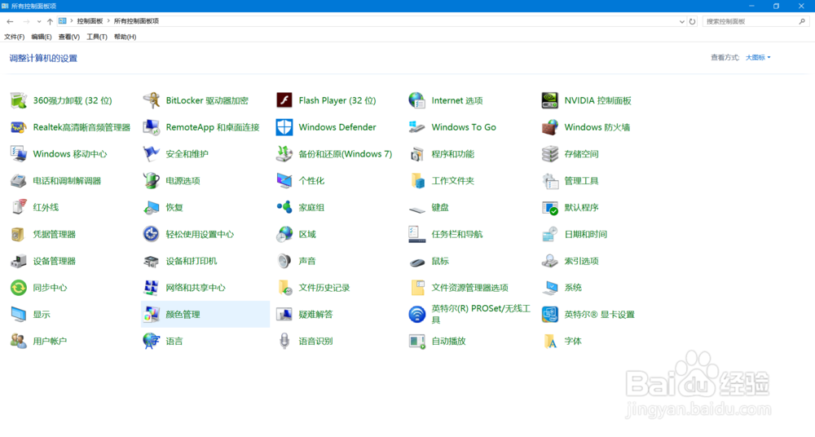Open the 编辑(E) menu

point(41,37)
